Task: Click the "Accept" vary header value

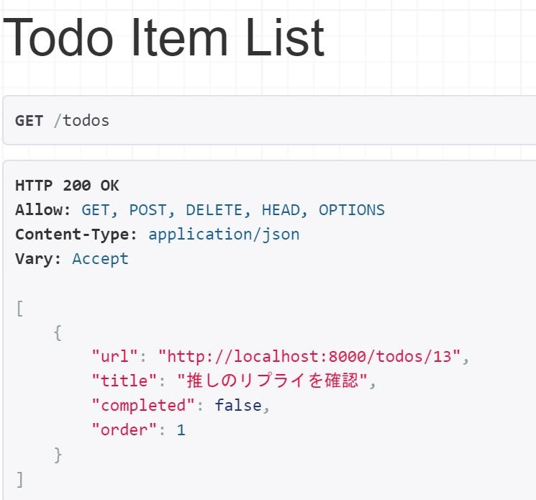Action: point(100,259)
